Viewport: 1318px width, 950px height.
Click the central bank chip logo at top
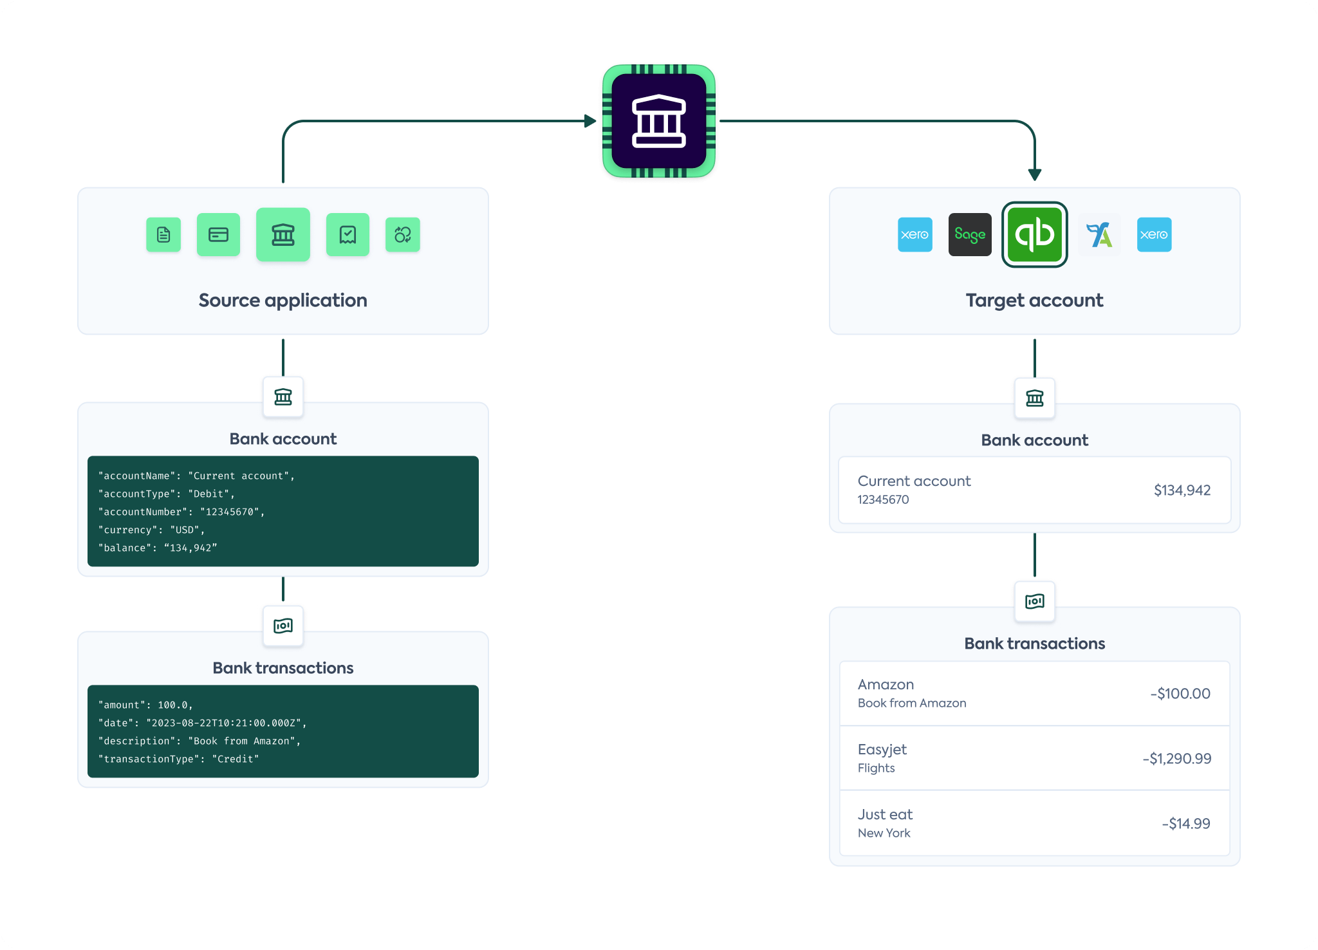point(658,120)
